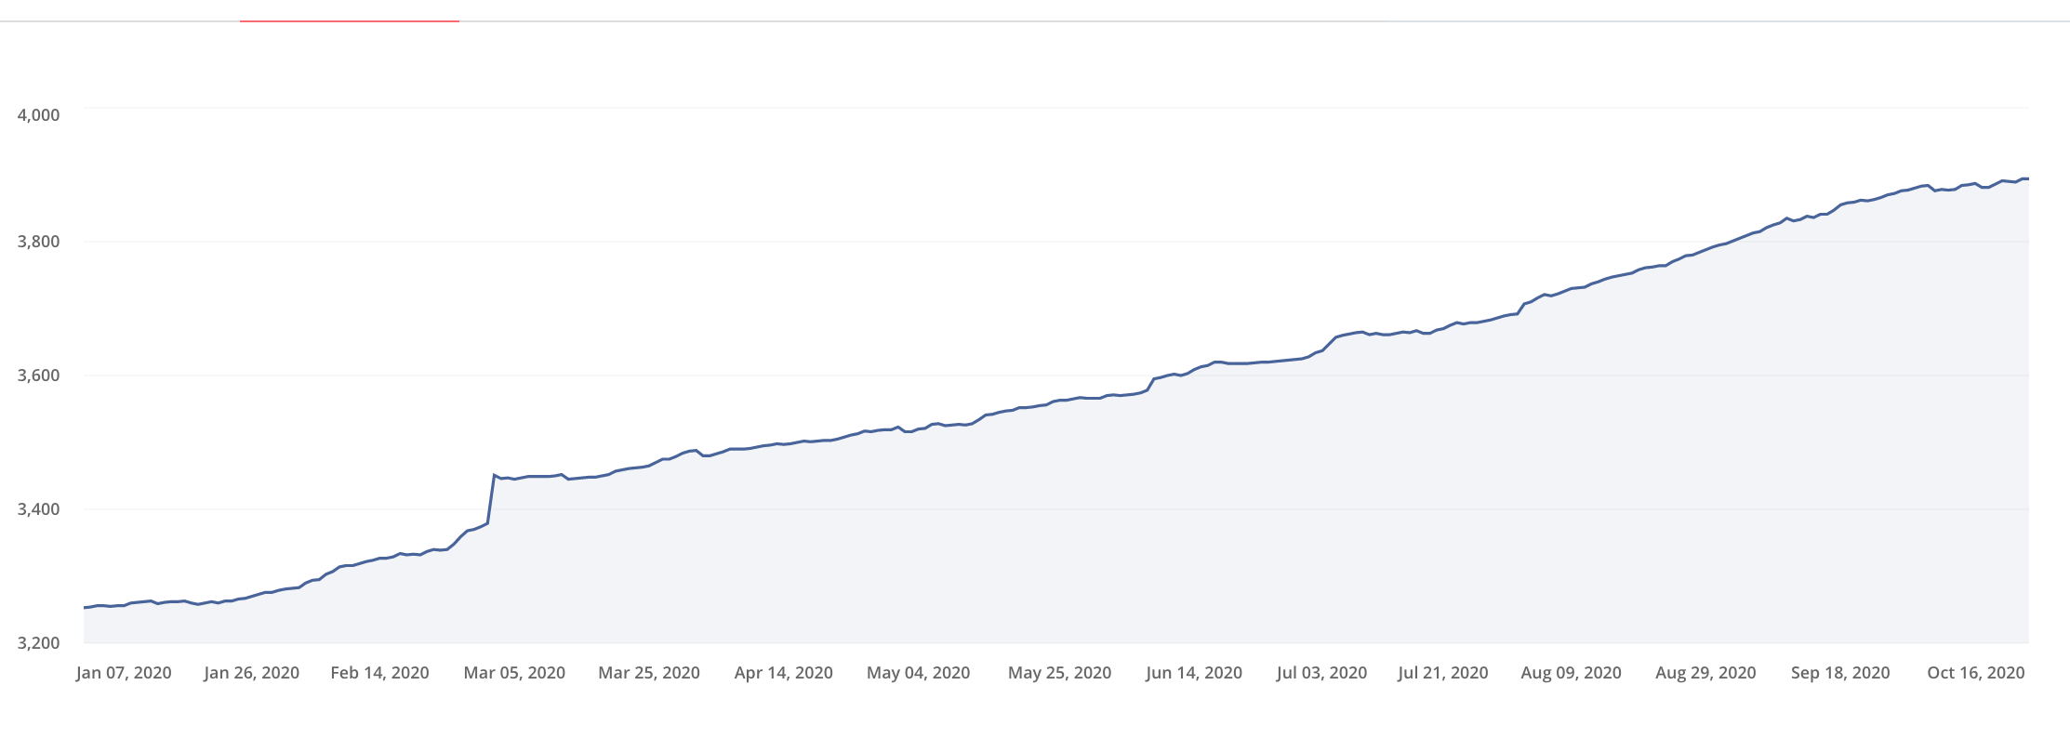Select the Sep 18, 2020 axis label

click(1840, 673)
